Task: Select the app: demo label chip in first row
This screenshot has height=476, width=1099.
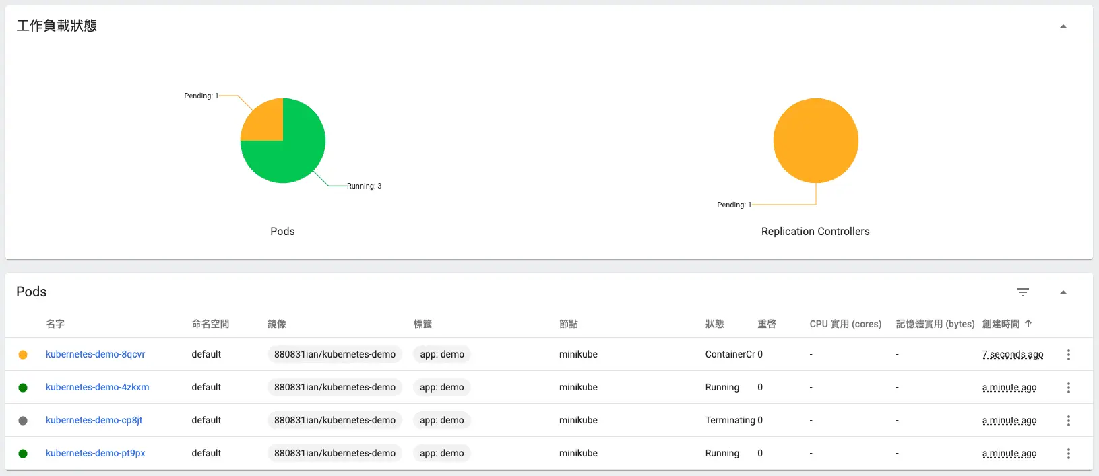Action: (441, 354)
